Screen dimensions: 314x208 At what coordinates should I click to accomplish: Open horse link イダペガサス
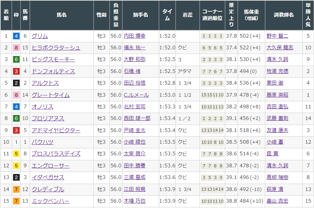[48, 177]
